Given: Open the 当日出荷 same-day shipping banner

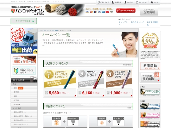Looking at the screenshot, I should click(x=24, y=41).
